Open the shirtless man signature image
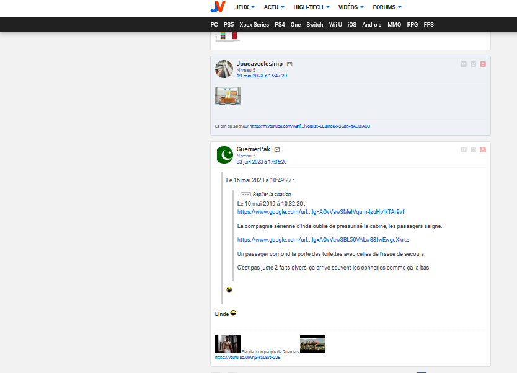The width and height of the screenshot is (517, 373). point(228,344)
